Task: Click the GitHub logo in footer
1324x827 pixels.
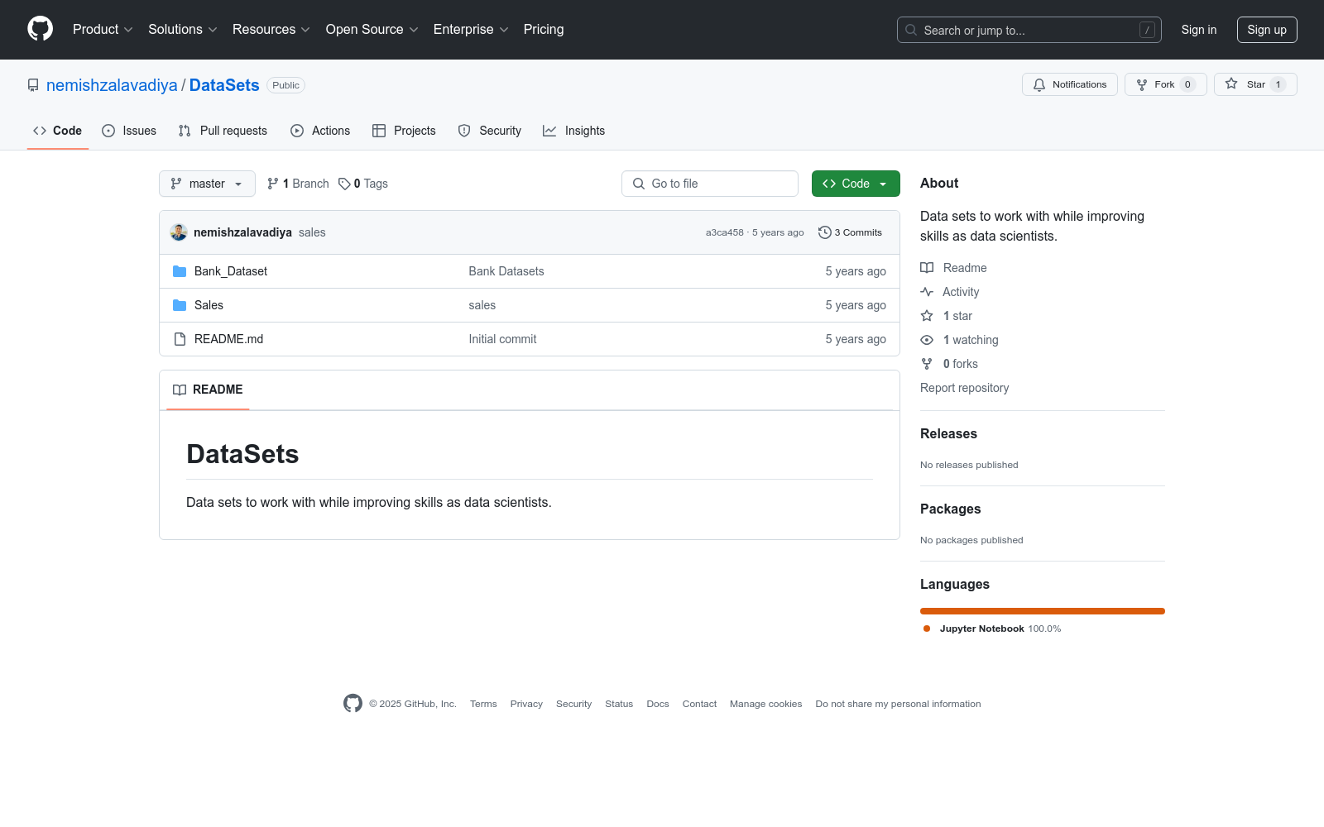Action: [x=353, y=704]
